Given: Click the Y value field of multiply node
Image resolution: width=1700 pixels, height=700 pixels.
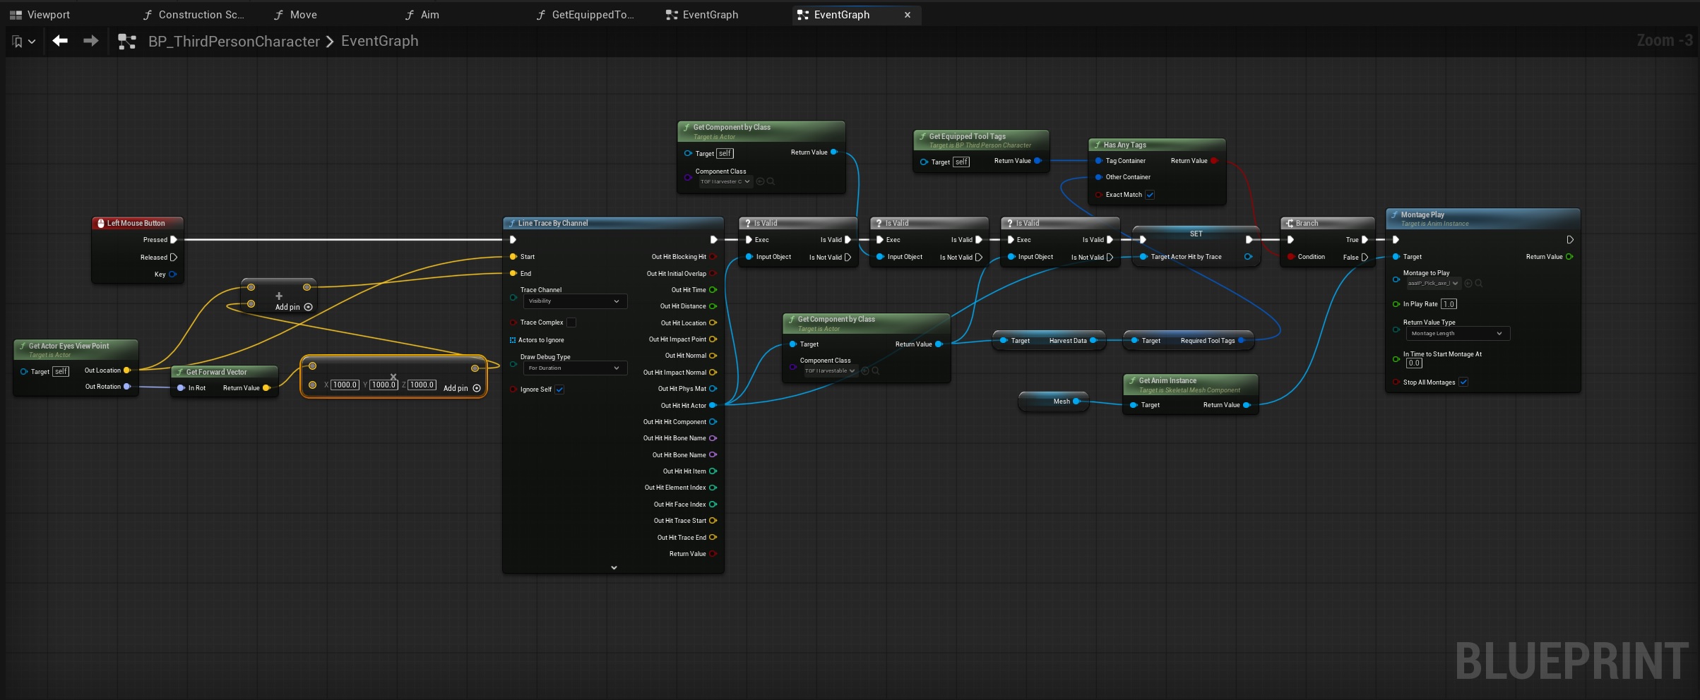Looking at the screenshot, I should (384, 385).
